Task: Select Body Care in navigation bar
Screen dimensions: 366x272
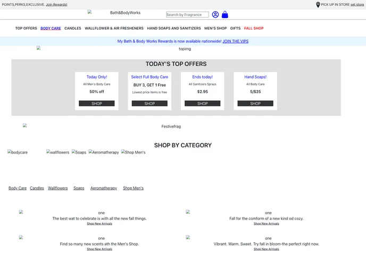Action: click(51, 28)
